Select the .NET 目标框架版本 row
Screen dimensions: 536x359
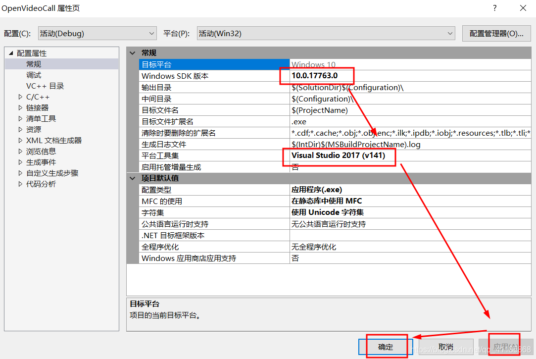335,235
